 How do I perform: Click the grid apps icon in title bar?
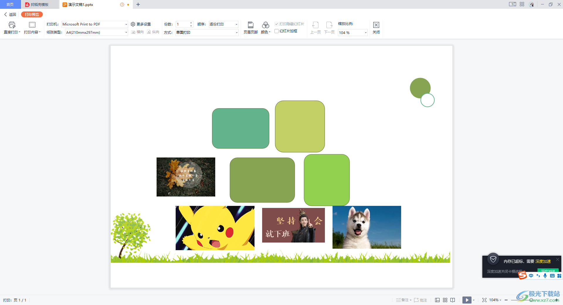point(522,4)
